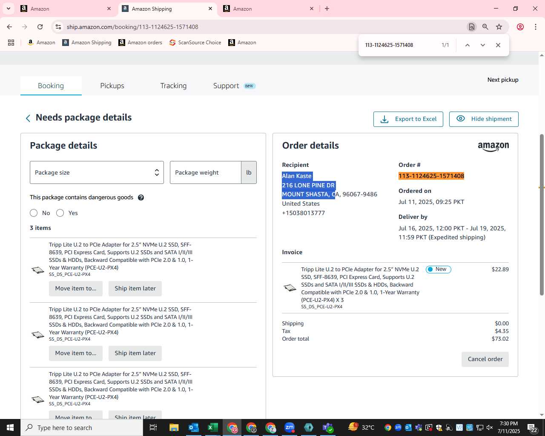The width and height of the screenshot is (545, 436).
Task: Click Move item to... for first item
Action: (76, 289)
